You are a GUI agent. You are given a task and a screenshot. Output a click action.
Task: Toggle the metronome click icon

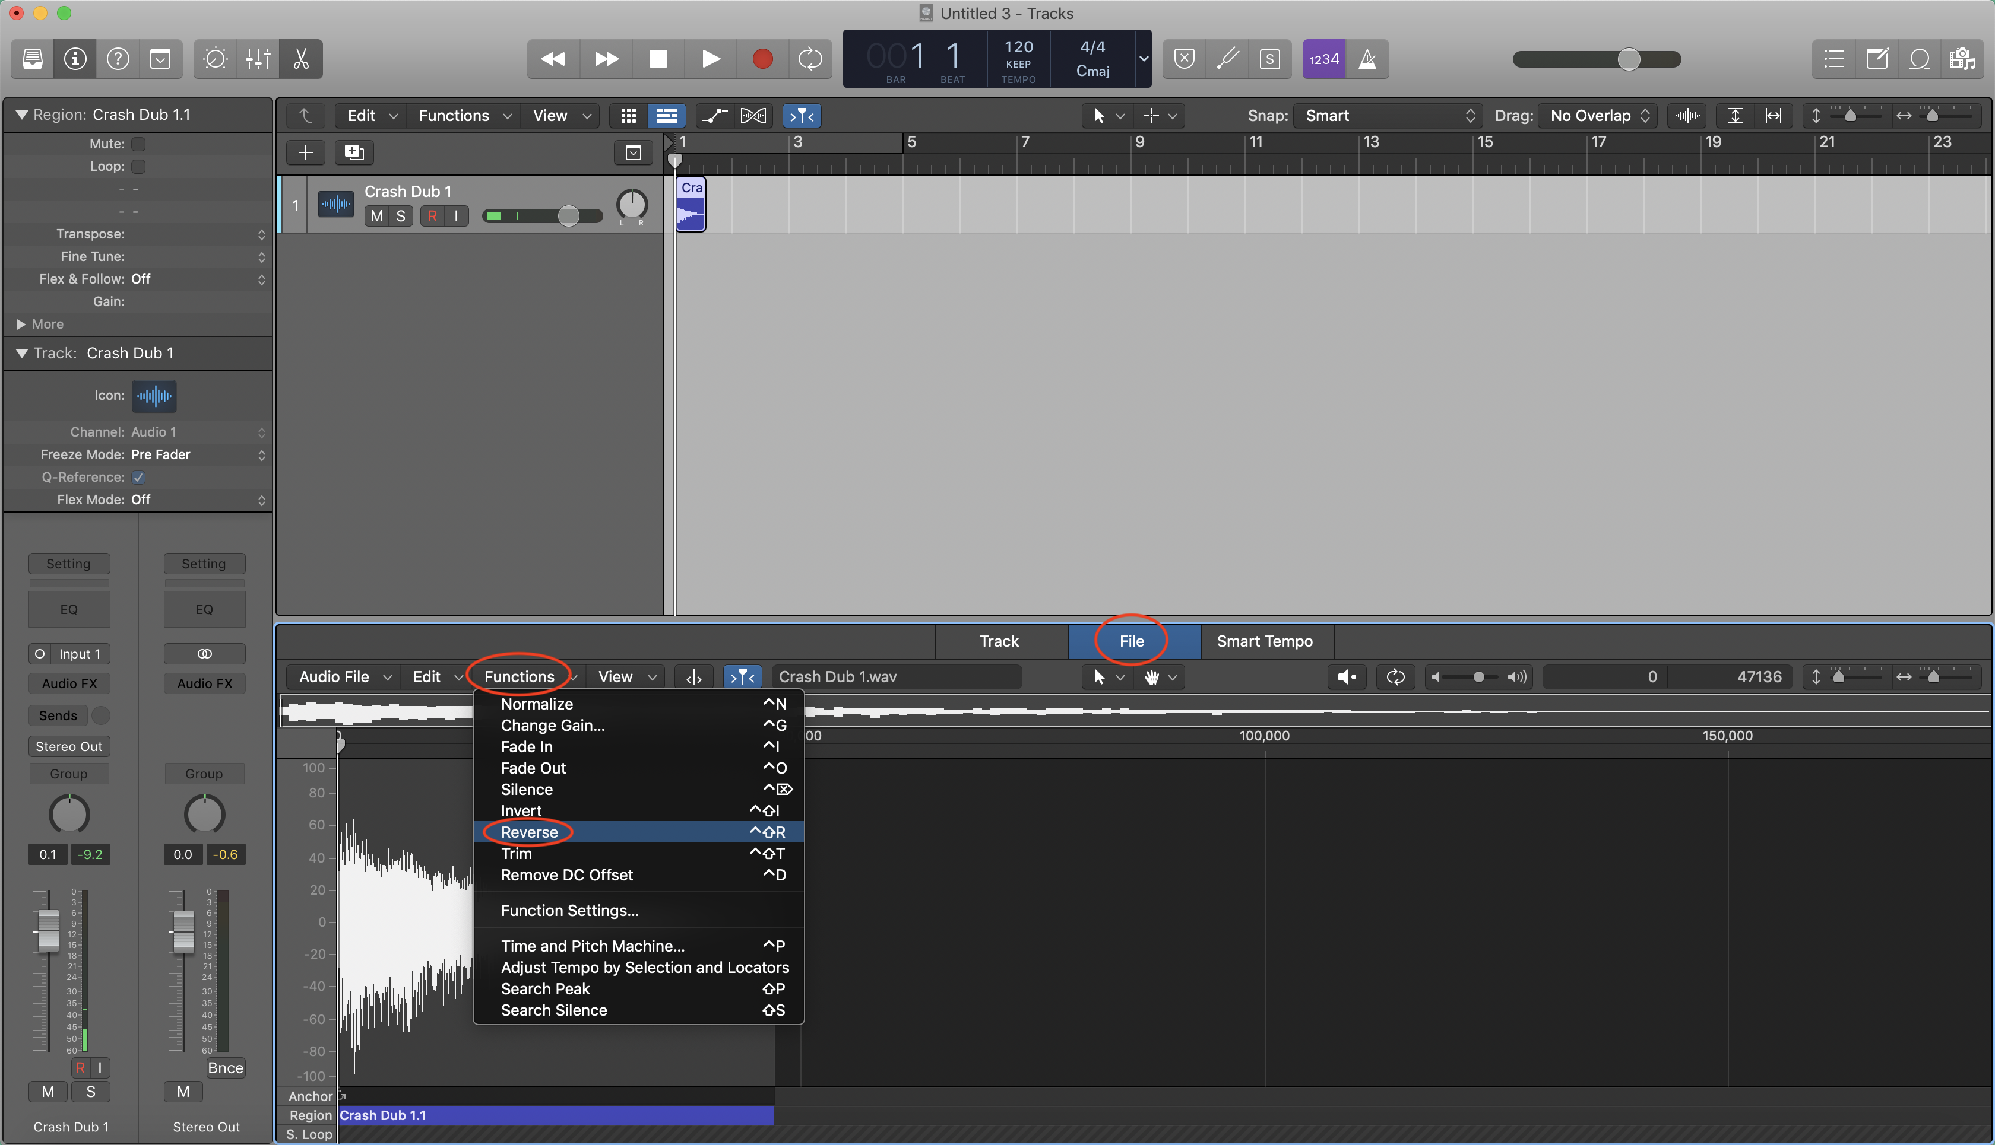point(1367,59)
